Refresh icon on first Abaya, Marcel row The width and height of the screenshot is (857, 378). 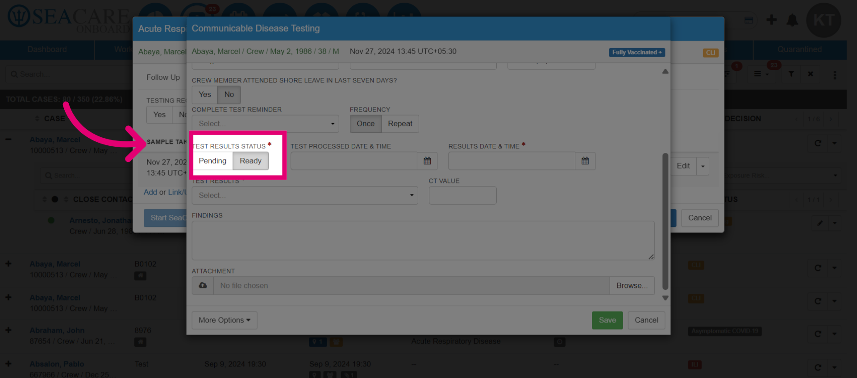click(818, 143)
